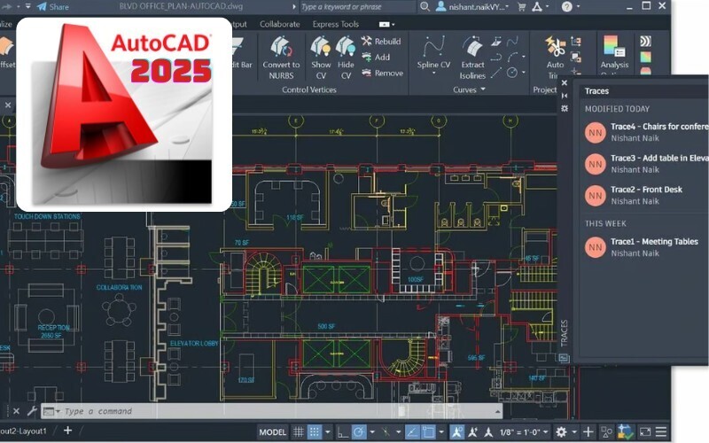Expand command history arrow on command line

[x=497, y=411]
